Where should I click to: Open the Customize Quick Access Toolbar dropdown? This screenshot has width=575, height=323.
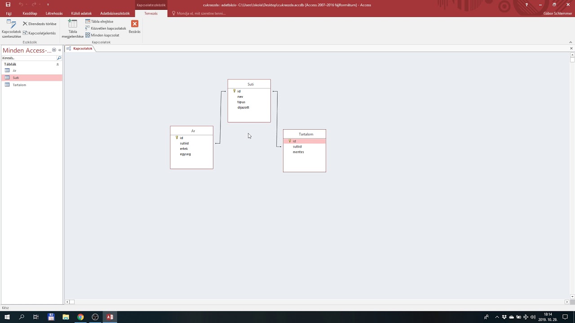tap(48, 4)
